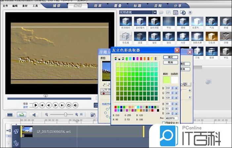The height and width of the screenshot is (148, 232).
Task: Open the 文件 (File) menu
Action: click(x=5, y=6)
